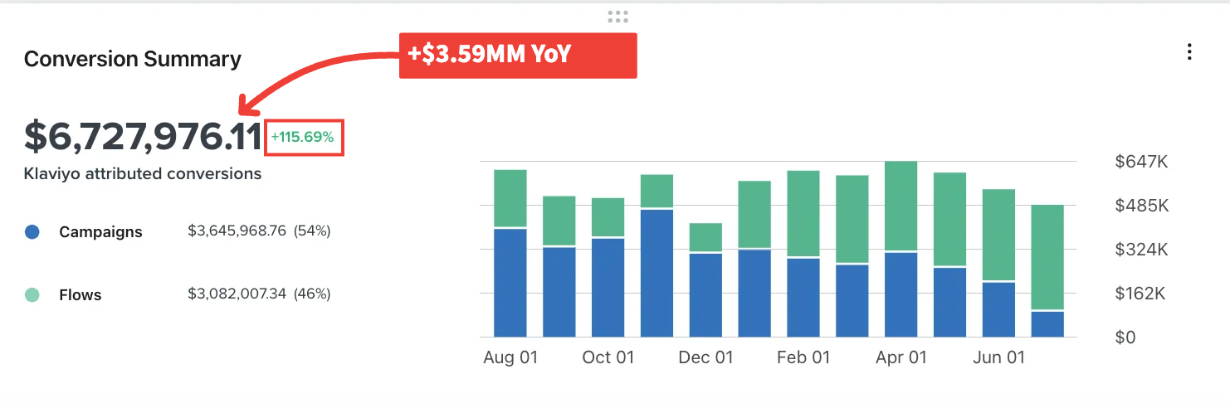Click the Jun 01 date label
The height and width of the screenshot is (408, 1230).
pos(998,357)
